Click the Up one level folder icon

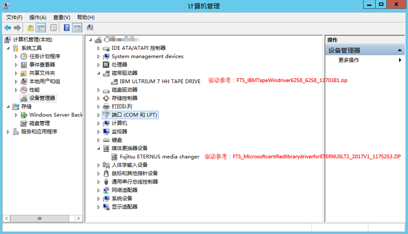pyautogui.click(x=30, y=28)
